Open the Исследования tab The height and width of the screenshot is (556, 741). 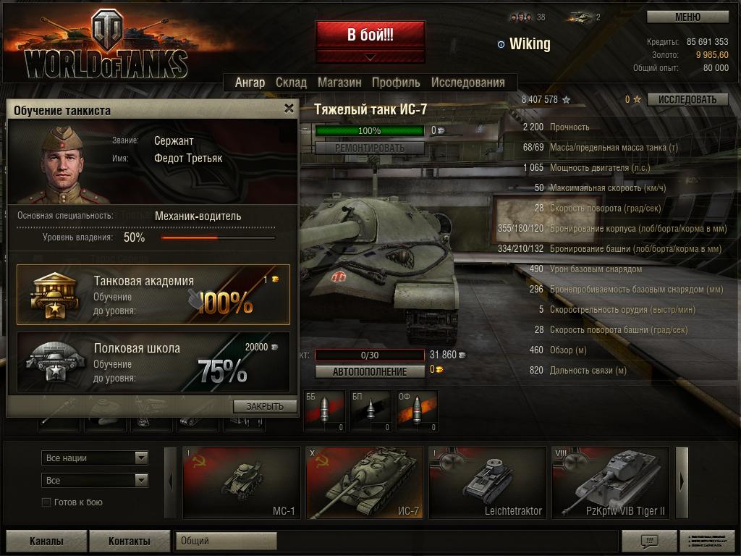(468, 83)
